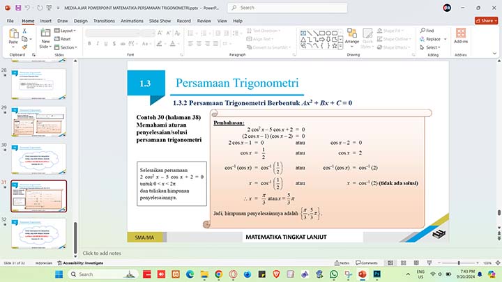
Task: Open the Comments pane button
Action: (x=367, y=263)
